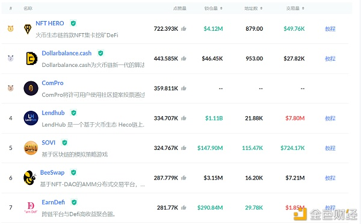Viewport: 361px width, 224px height.
Task: Select the $147.90M SOVI locked value
Action: pyautogui.click(x=210, y=148)
